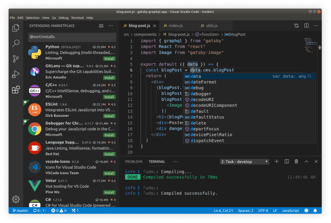Image resolution: width=331 pixels, height=223 pixels.
Task: Open the Run and Debug view
Action: coord(16,74)
